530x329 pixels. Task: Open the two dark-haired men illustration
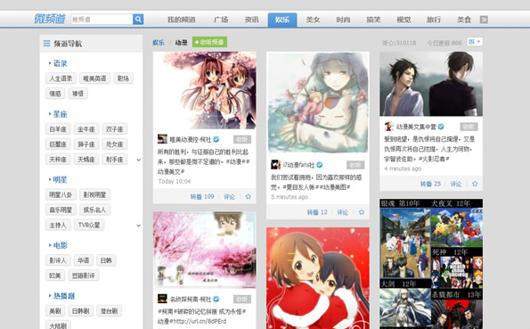click(431, 84)
